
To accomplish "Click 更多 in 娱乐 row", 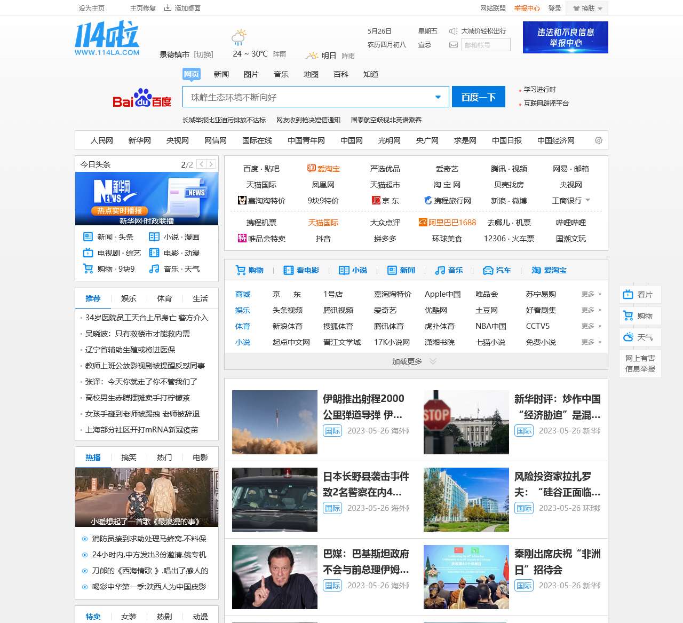I will 591,310.
